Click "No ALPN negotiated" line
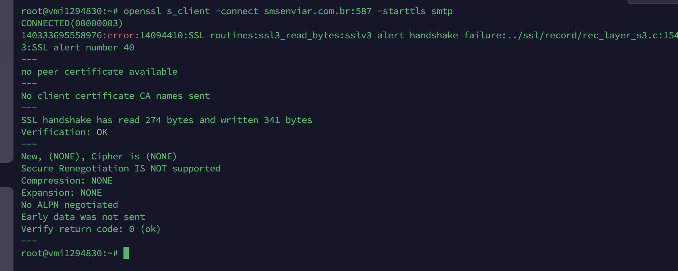Viewport: 678px width, 271px height. tap(69, 205)
